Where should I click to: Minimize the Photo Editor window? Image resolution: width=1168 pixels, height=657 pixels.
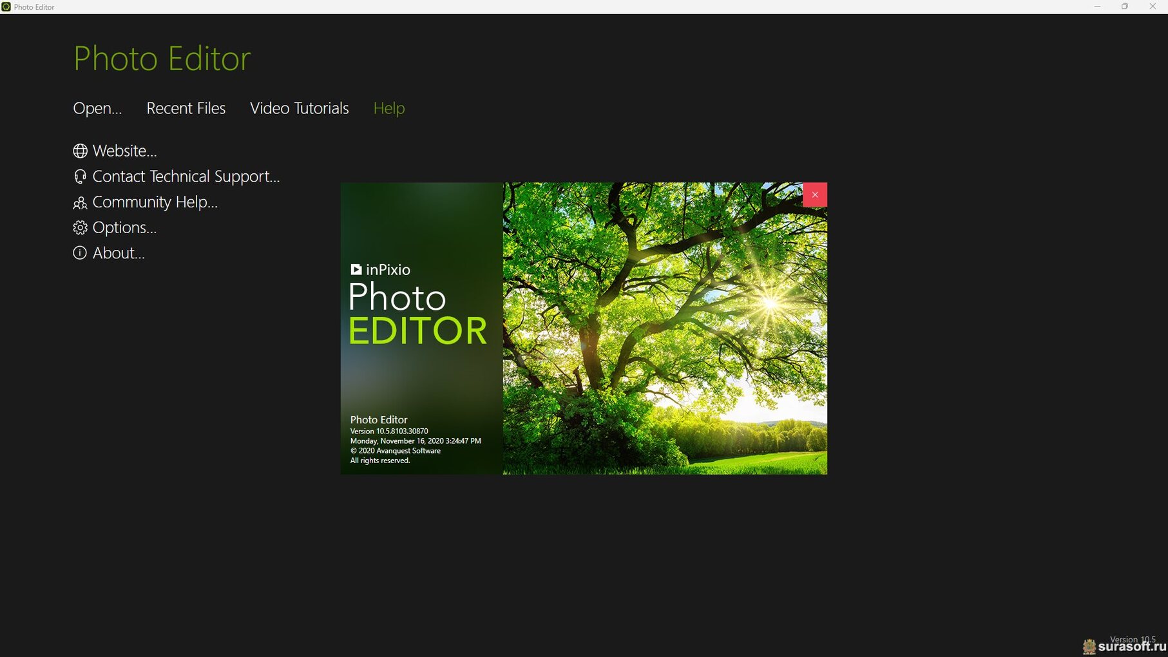(1097, 6)
